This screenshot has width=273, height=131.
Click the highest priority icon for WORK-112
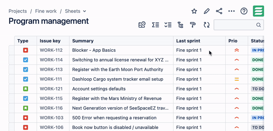(236, 50)
